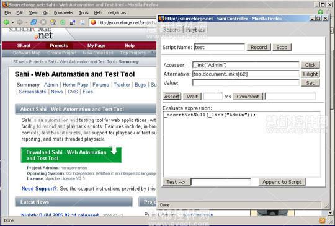335x226 pixels.
Task: Switch to the Record tab in Sahi Controller
Action: point(171,30)
